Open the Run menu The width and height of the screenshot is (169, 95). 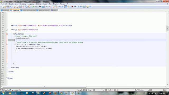click(50, 4)
